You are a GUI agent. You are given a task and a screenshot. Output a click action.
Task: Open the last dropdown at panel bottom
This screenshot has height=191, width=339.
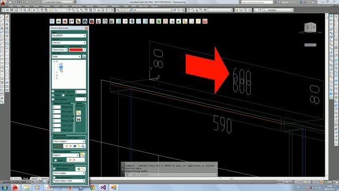(x=69, y=180)
